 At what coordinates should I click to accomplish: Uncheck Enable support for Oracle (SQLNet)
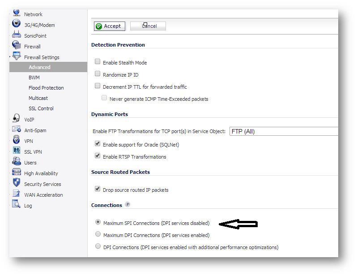(x=98, y=143)
